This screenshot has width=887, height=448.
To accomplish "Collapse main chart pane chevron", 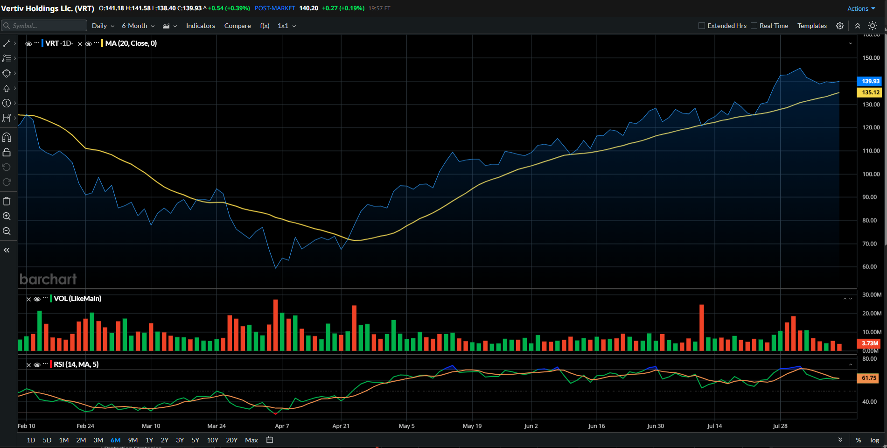I will [850, 43].
